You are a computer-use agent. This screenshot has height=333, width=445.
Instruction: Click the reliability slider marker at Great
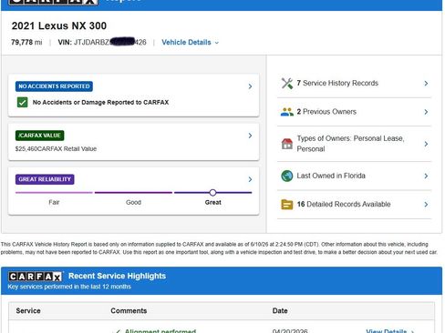point(212,193)
